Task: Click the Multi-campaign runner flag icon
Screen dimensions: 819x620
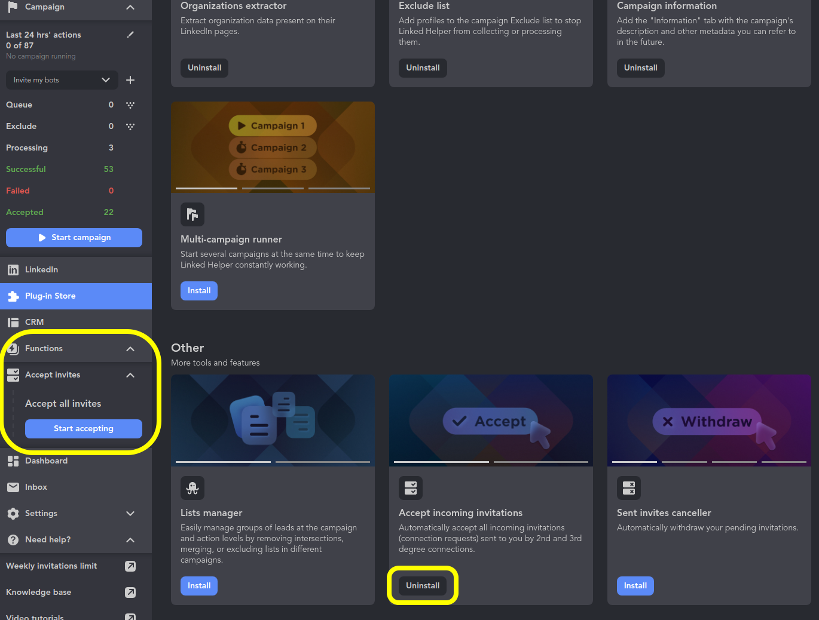Action: (x=192, y=214)
